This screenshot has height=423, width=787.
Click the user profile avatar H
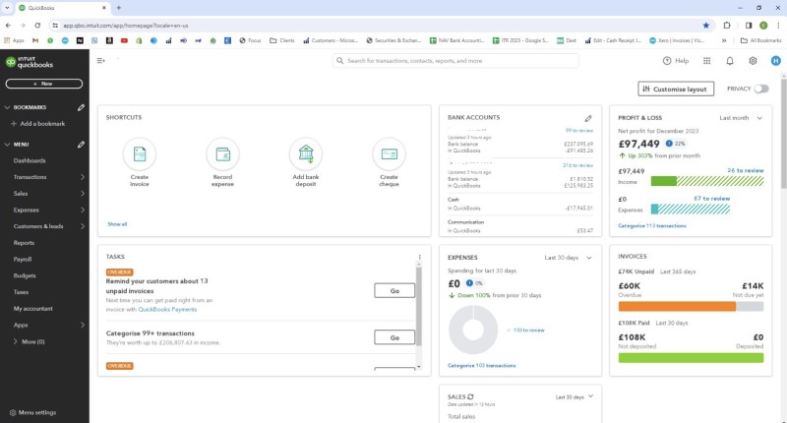[x=775, y=61]
